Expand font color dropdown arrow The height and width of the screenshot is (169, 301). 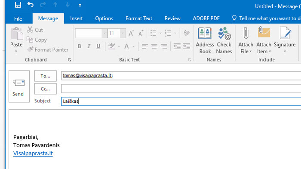[134, 46]
